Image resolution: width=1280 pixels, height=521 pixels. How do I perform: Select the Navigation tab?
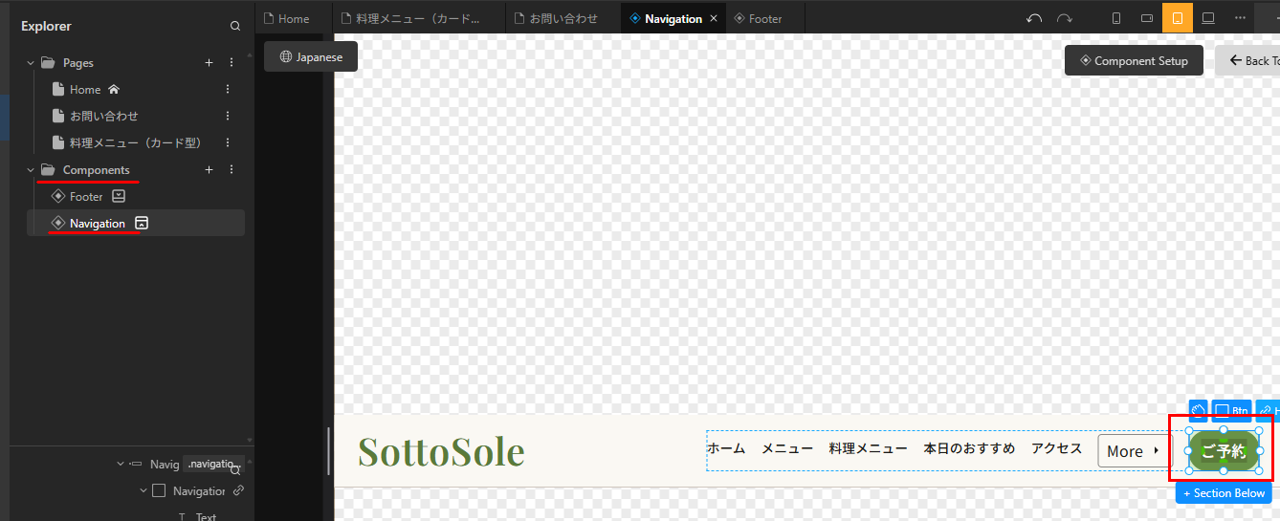pyautogui.click(x=673, y=18)
